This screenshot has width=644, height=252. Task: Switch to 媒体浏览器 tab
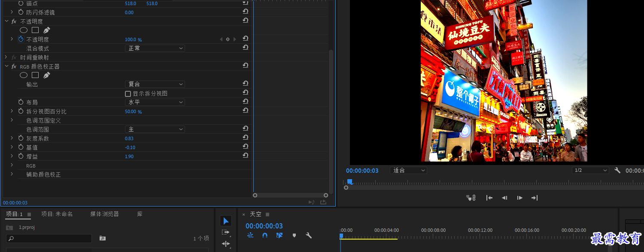click(104, 214)
